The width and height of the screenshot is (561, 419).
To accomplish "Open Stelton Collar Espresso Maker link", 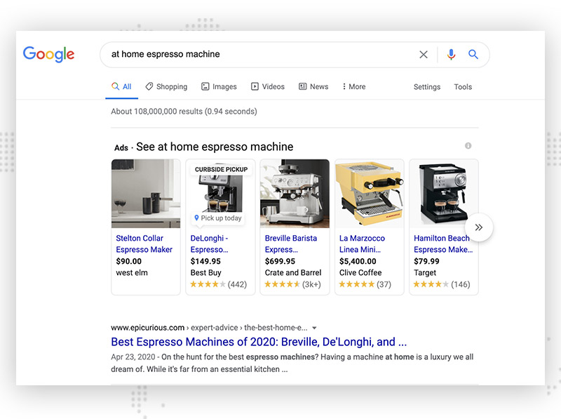I will coord(144,244).
